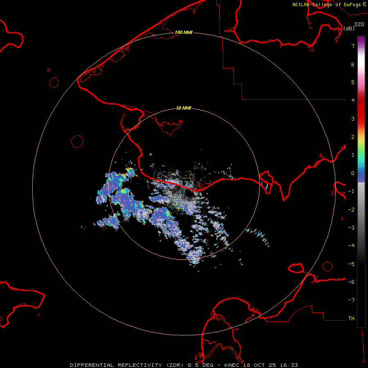Image resolution: width=368 pixels, height=368 pixels.
Task: Click the positive 4 scale value
Action: 353,101
